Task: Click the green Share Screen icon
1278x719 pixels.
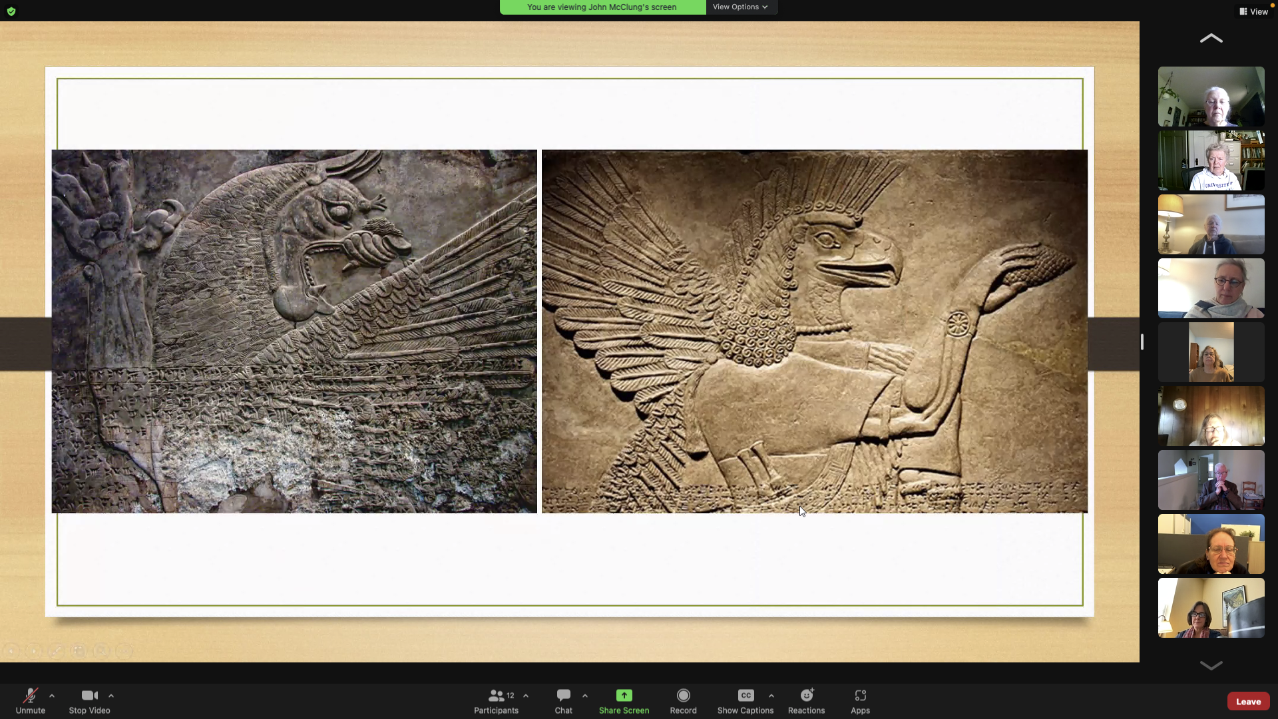Action: point(624,695)
